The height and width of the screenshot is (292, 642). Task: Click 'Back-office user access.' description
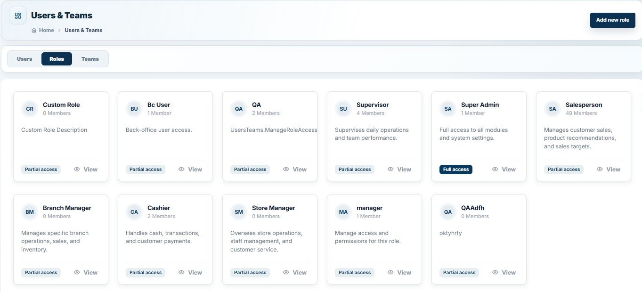(159, 130)
